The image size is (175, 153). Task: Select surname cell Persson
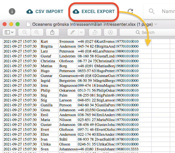point(68,105)
